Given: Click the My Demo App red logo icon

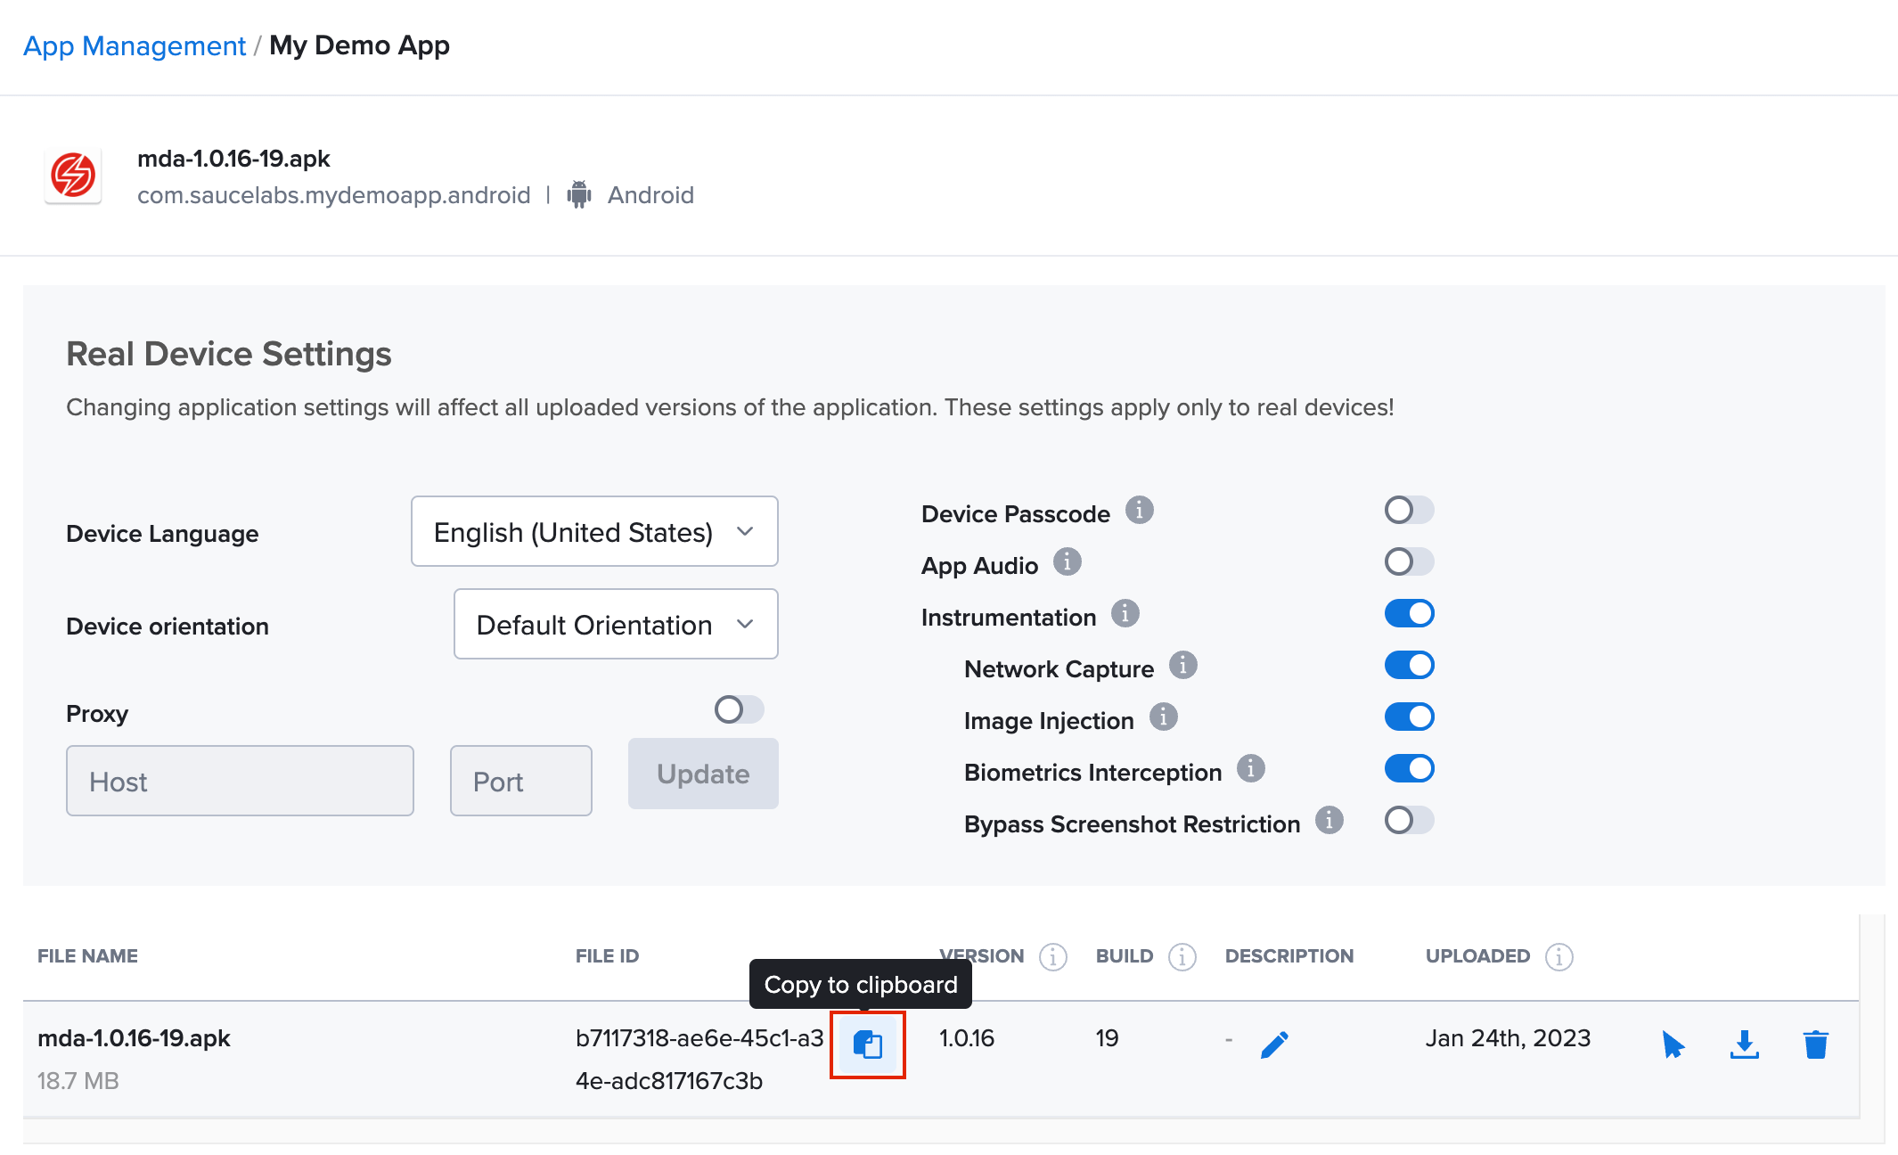Looking at the screenshot, I should [75, 176].
